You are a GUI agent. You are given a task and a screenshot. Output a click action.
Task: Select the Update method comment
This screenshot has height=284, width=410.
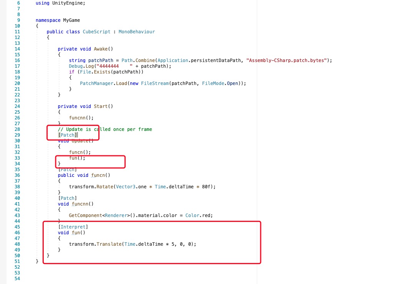tap(106, 129)
